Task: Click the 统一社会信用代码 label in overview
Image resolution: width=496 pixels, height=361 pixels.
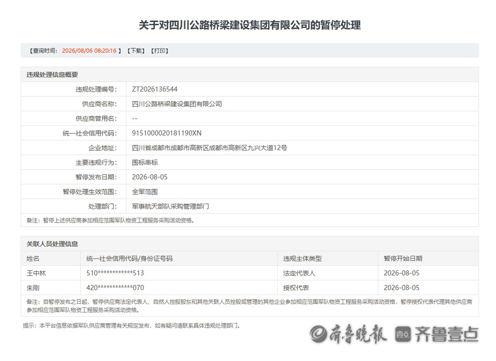Action: [90, 133]
